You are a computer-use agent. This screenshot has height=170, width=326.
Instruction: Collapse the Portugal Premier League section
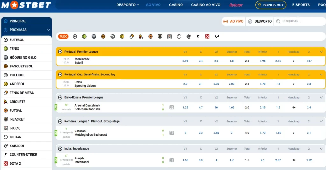[321, 52]
